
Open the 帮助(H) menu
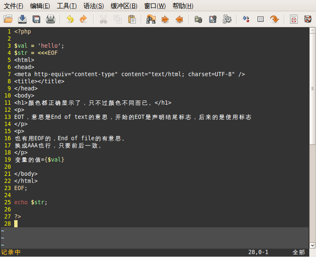tap(183, 6)
